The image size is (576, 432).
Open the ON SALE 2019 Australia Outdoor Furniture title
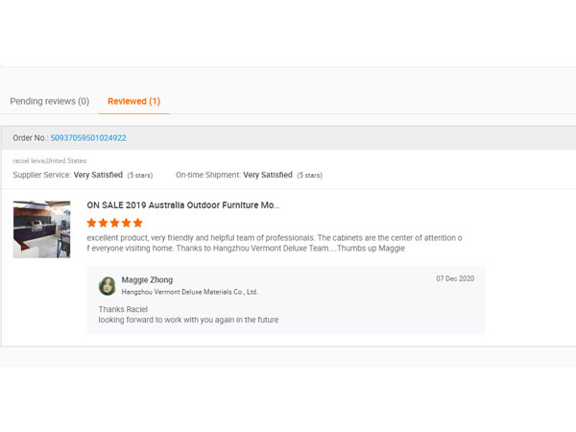click(x=182, y=205)
